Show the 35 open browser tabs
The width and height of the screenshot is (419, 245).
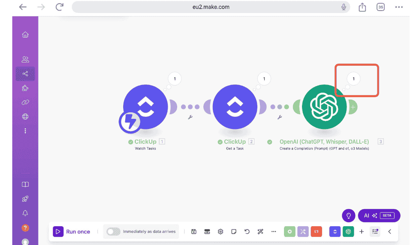coord(381,7)
